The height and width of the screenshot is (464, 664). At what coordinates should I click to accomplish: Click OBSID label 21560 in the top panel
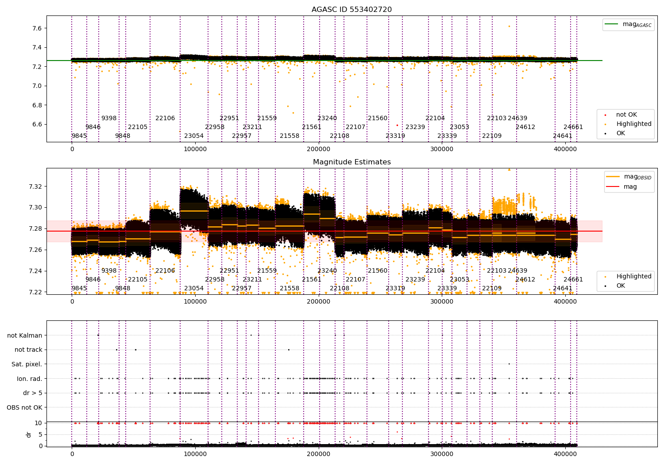(x=378, y=118)
